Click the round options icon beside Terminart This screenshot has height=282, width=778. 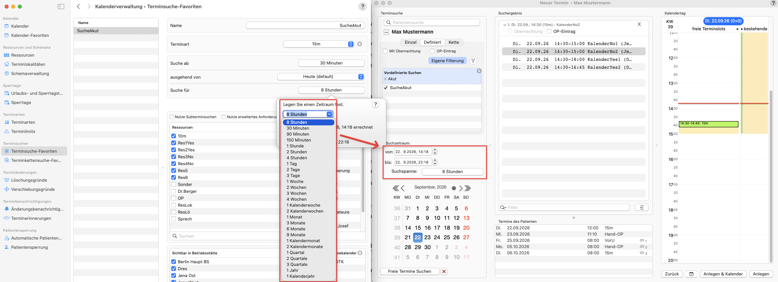coord(360,44)
